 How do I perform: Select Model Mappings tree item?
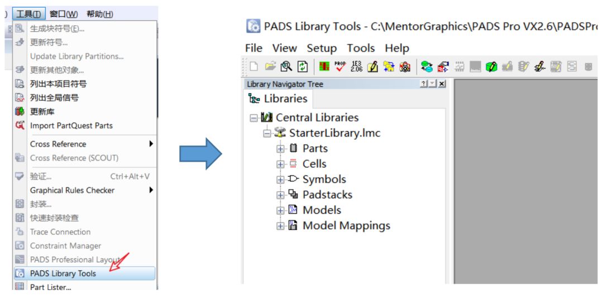346,226
